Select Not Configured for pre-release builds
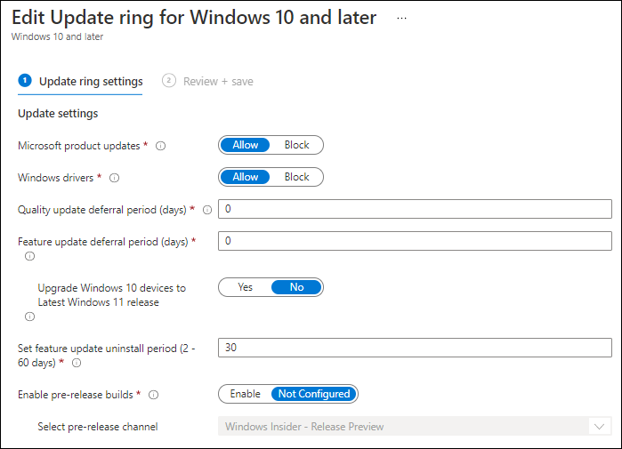The width and height of the screenshot is (622, 449). pos(314,394)
